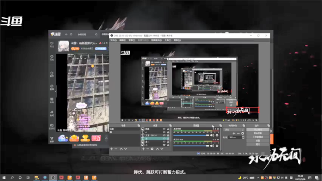Undock the 来源 panel with its header icon
322x181 pixels.
tap(170, 125)
